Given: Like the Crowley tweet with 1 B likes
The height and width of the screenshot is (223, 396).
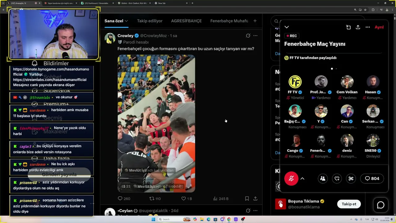Looking at the screenshot, I should [x=187, y=199].
